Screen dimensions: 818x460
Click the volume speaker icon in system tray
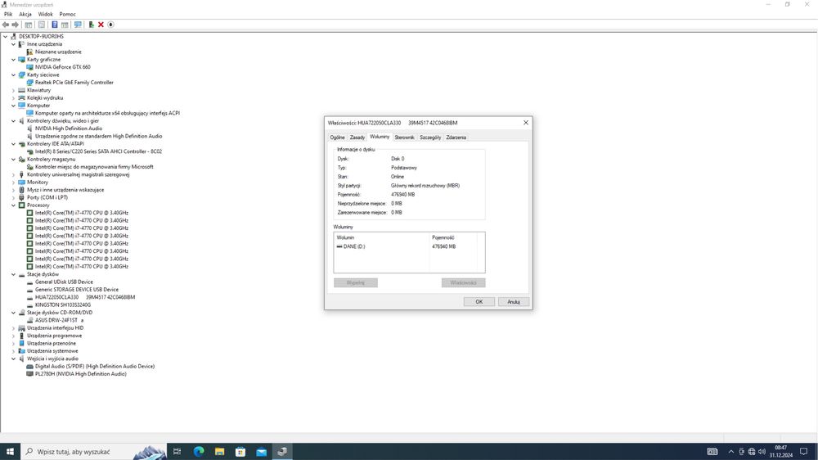tap(762, 452)
